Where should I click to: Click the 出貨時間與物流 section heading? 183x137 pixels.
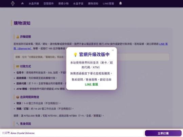[29, 97]
